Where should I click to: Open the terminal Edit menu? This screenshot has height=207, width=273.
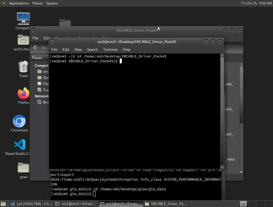(66, 49)
